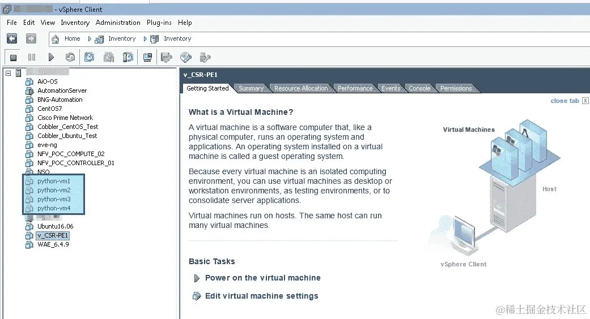Open the Help menu
The image size is (590, 319).
(x=185, y=23)
